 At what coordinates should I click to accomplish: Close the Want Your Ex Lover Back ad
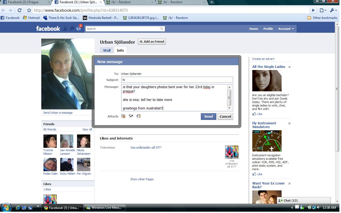click(289, 183)
